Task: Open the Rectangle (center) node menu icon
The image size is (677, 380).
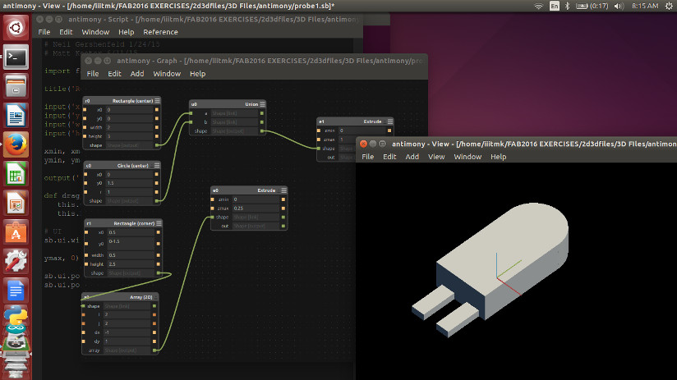Action: [x=157, y=100]
